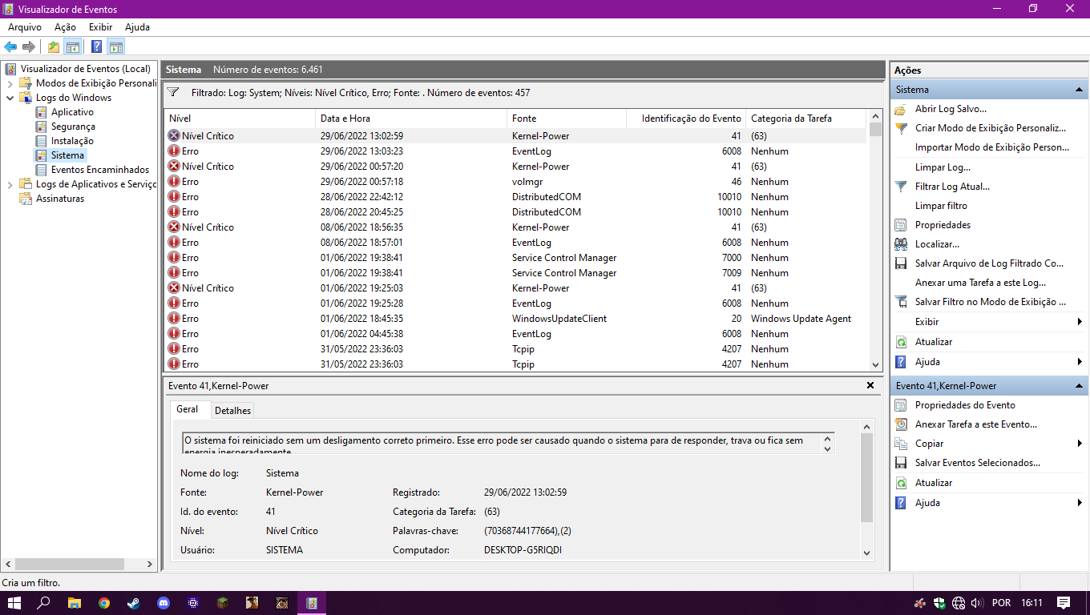Click Anexar uma Tarefa a este Log

980,283
